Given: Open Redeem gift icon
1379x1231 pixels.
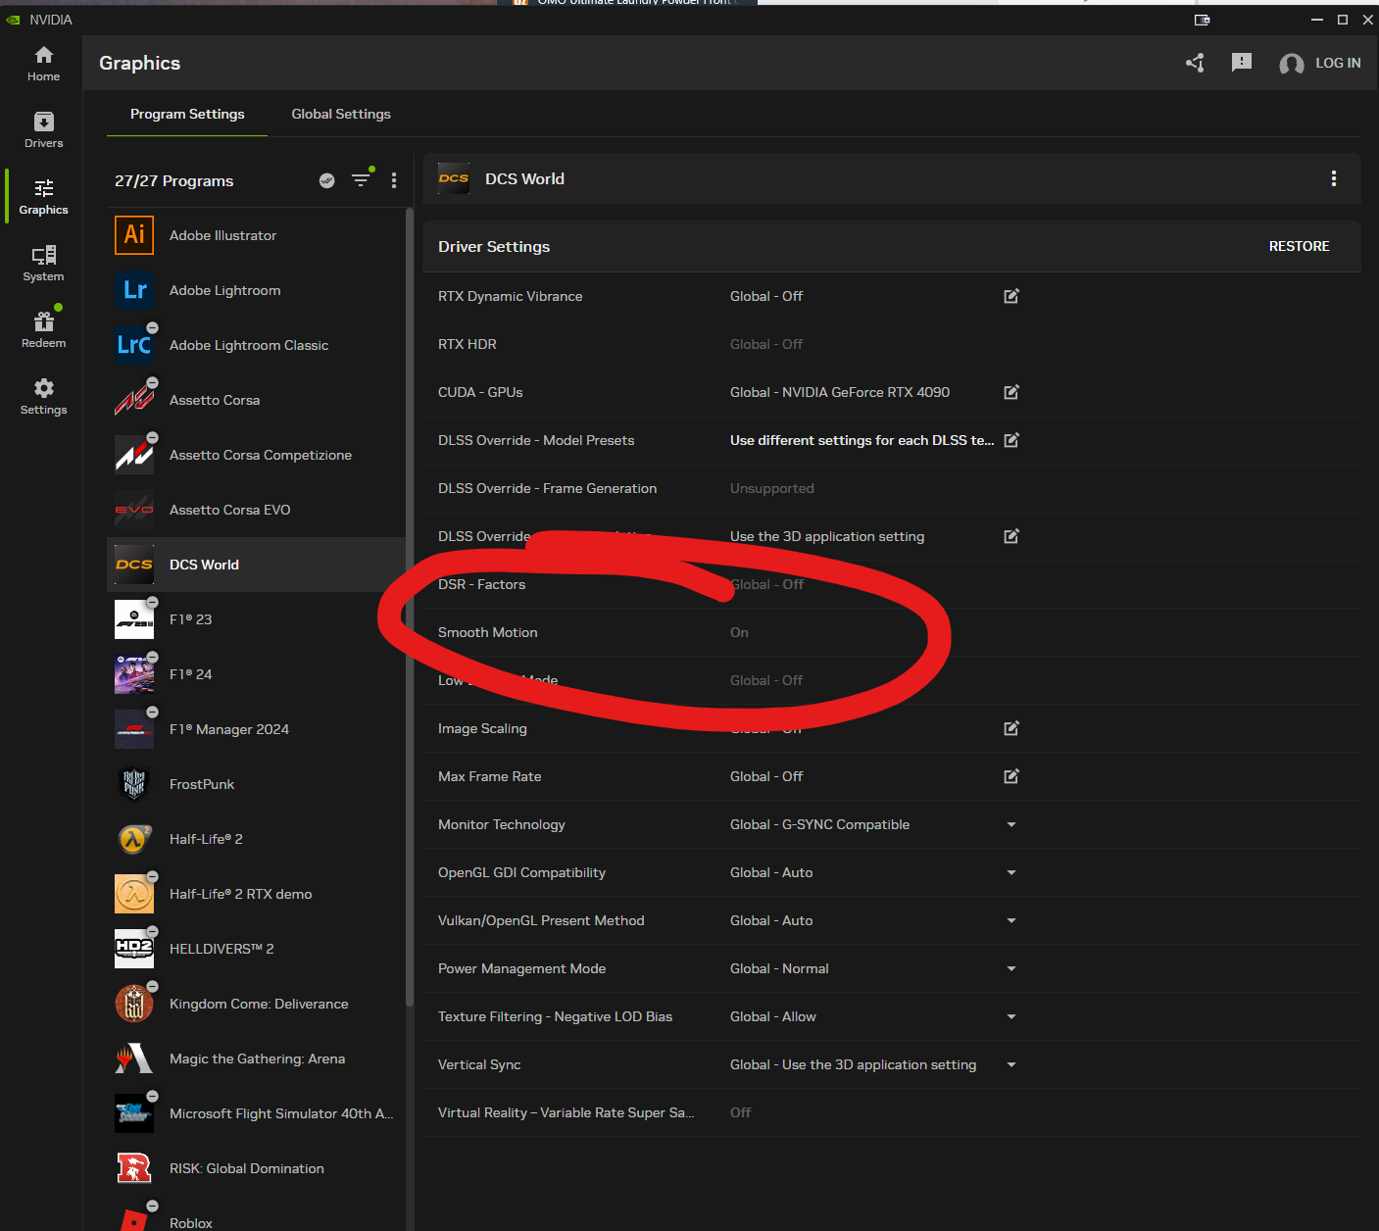Looking at the screenshot, I should (43, 330).
